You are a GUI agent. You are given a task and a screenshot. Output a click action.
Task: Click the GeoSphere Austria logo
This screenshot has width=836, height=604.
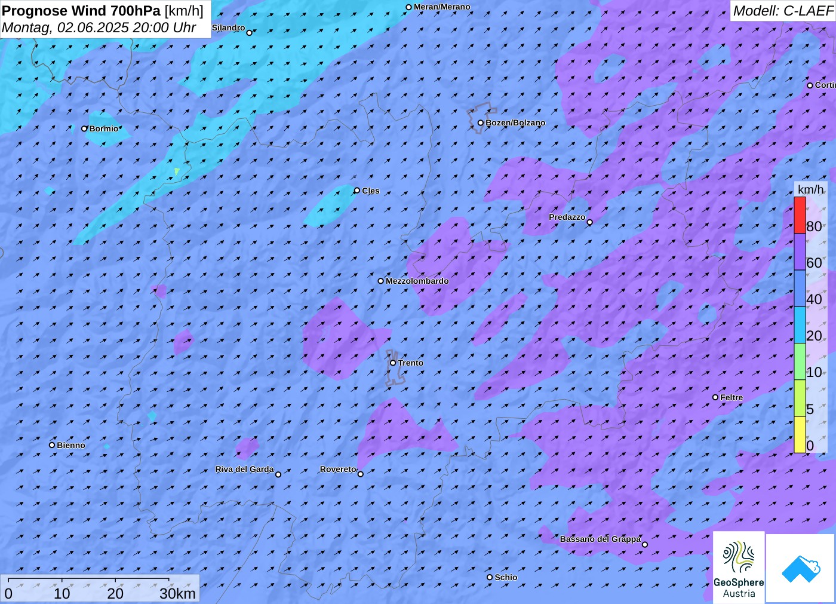tap(739, 568)
